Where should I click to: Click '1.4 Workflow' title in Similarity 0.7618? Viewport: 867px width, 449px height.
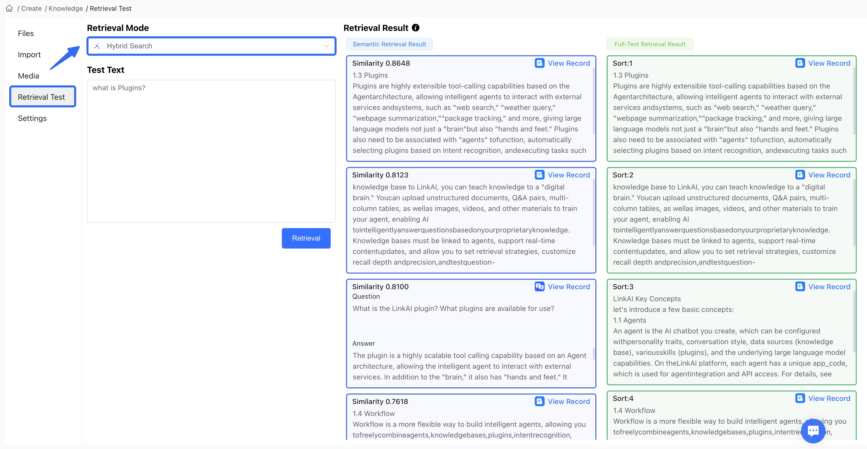tap(374, 414)
